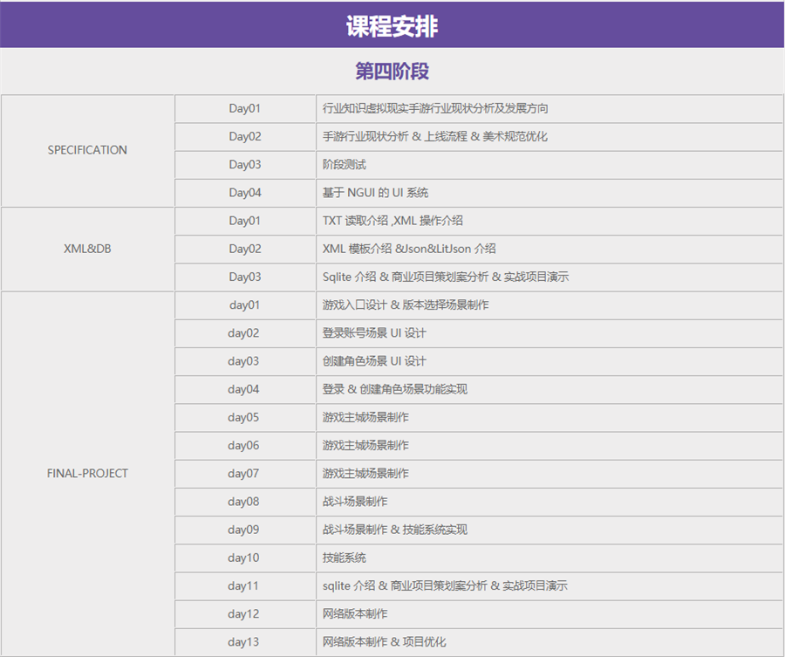Select the 手游行业现状分析 & 上线流程 entry

tap(435, 137)
